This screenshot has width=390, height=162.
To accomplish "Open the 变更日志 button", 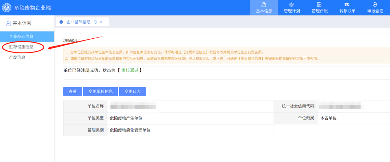I will (132, 91).
